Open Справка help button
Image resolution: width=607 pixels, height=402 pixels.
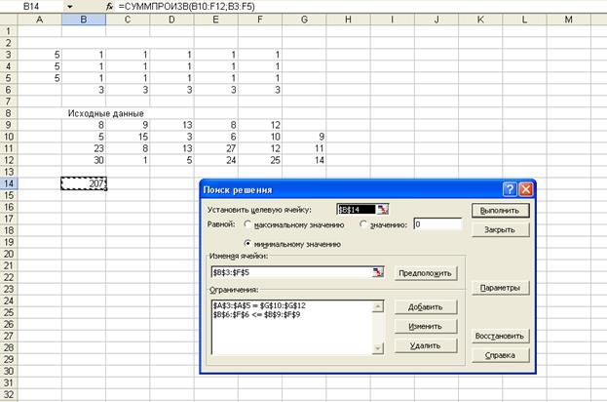(500, 355)
